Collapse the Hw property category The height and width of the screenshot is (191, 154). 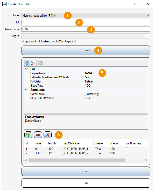26,69
